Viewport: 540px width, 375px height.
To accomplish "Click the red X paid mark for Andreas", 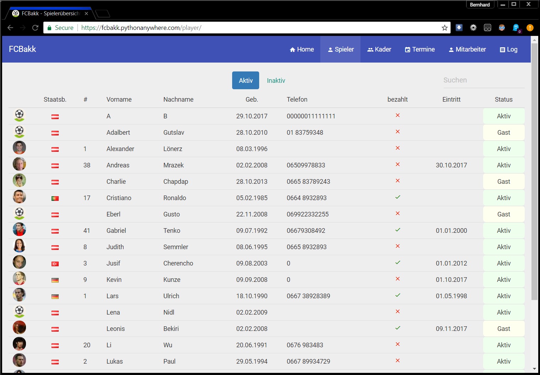I will (397, 165).
